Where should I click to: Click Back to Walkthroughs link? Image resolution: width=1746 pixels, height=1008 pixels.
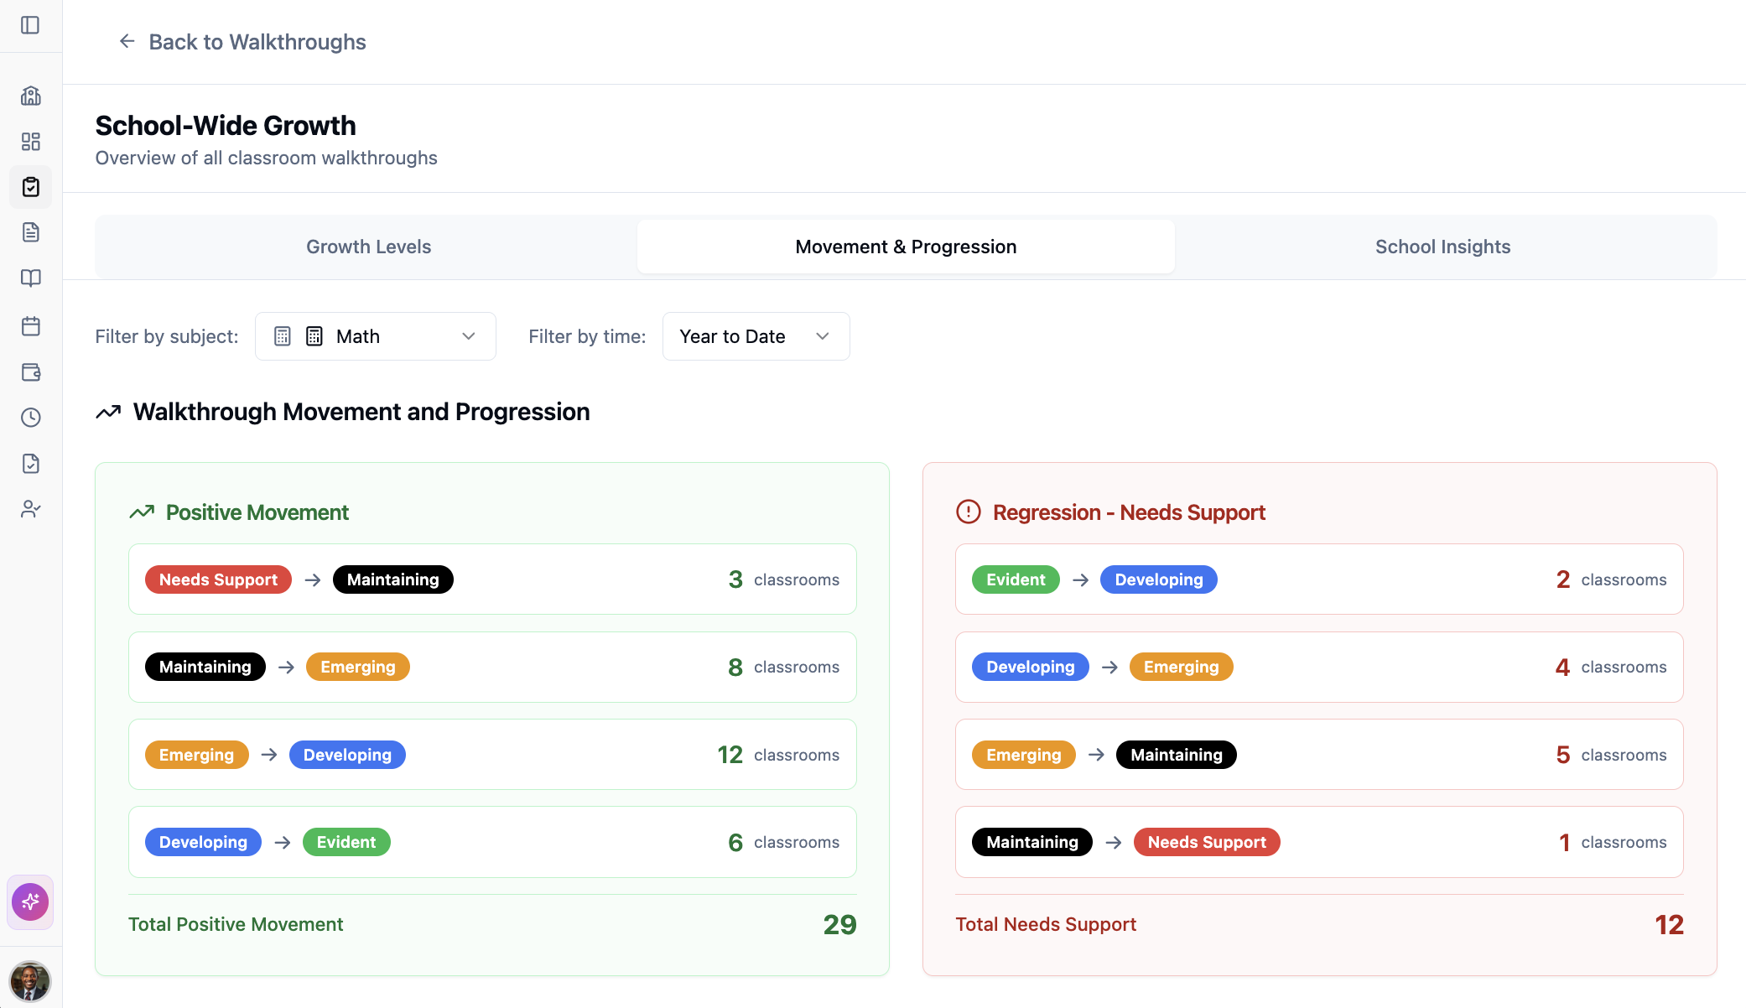[242, 41]
